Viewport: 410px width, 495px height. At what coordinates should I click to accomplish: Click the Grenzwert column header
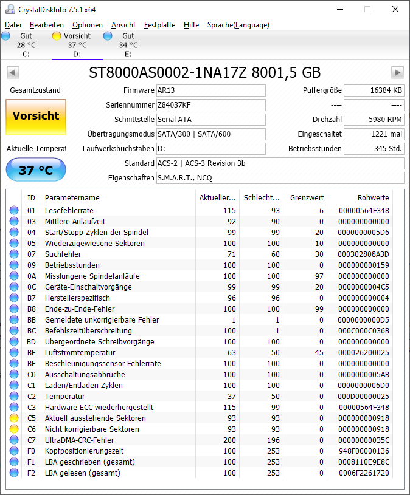[305, 198]
